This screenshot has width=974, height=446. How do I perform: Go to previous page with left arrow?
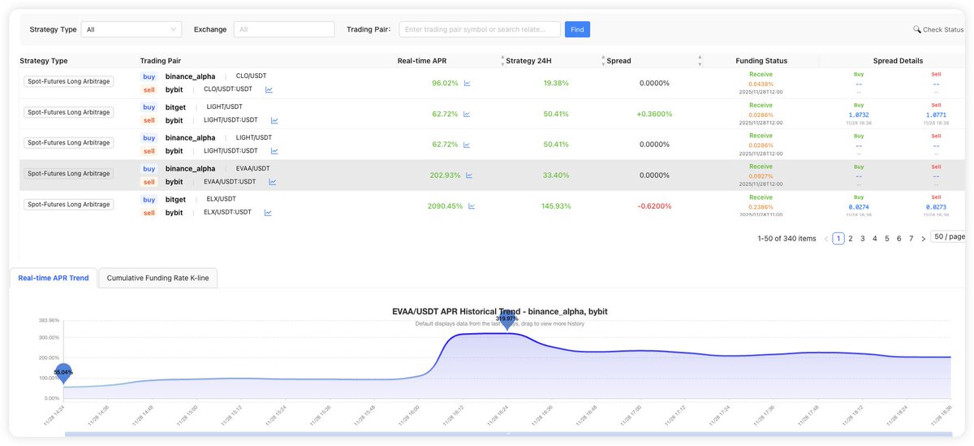(x=826, y=239)
